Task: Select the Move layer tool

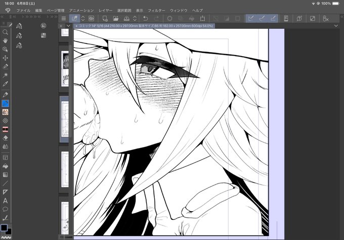Action: click(5, 58)
